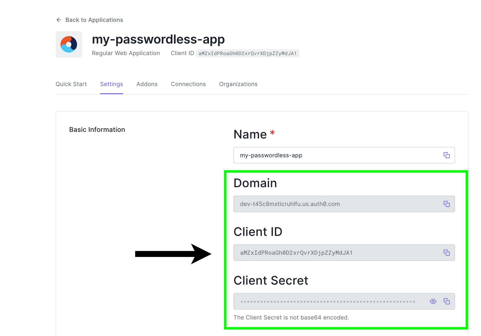Click the Regular Web Application label
The image size is (481, 336).
(126, 53)
